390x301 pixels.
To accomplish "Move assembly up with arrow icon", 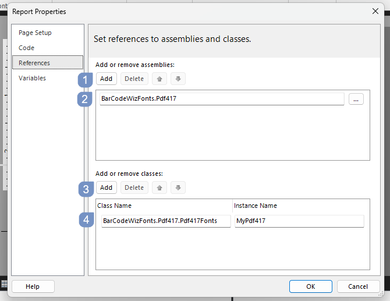I will (x=159, y=79).
